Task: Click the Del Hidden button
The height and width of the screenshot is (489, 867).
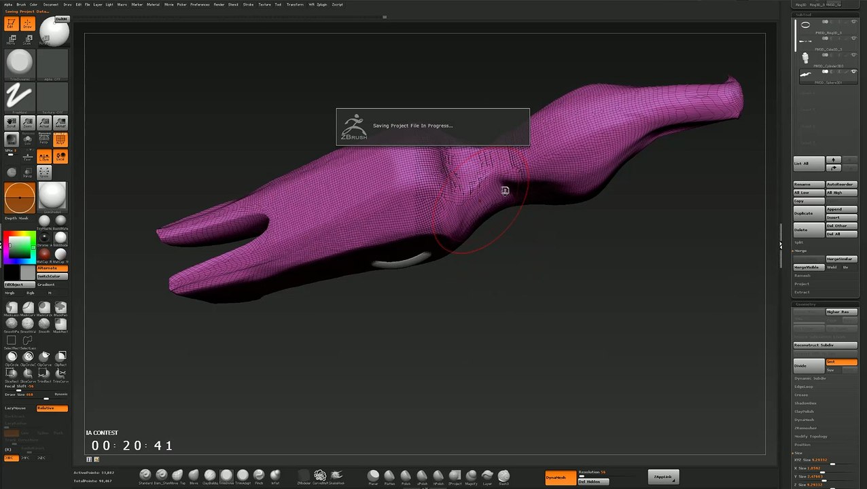Action: click(x=593, y=482)
